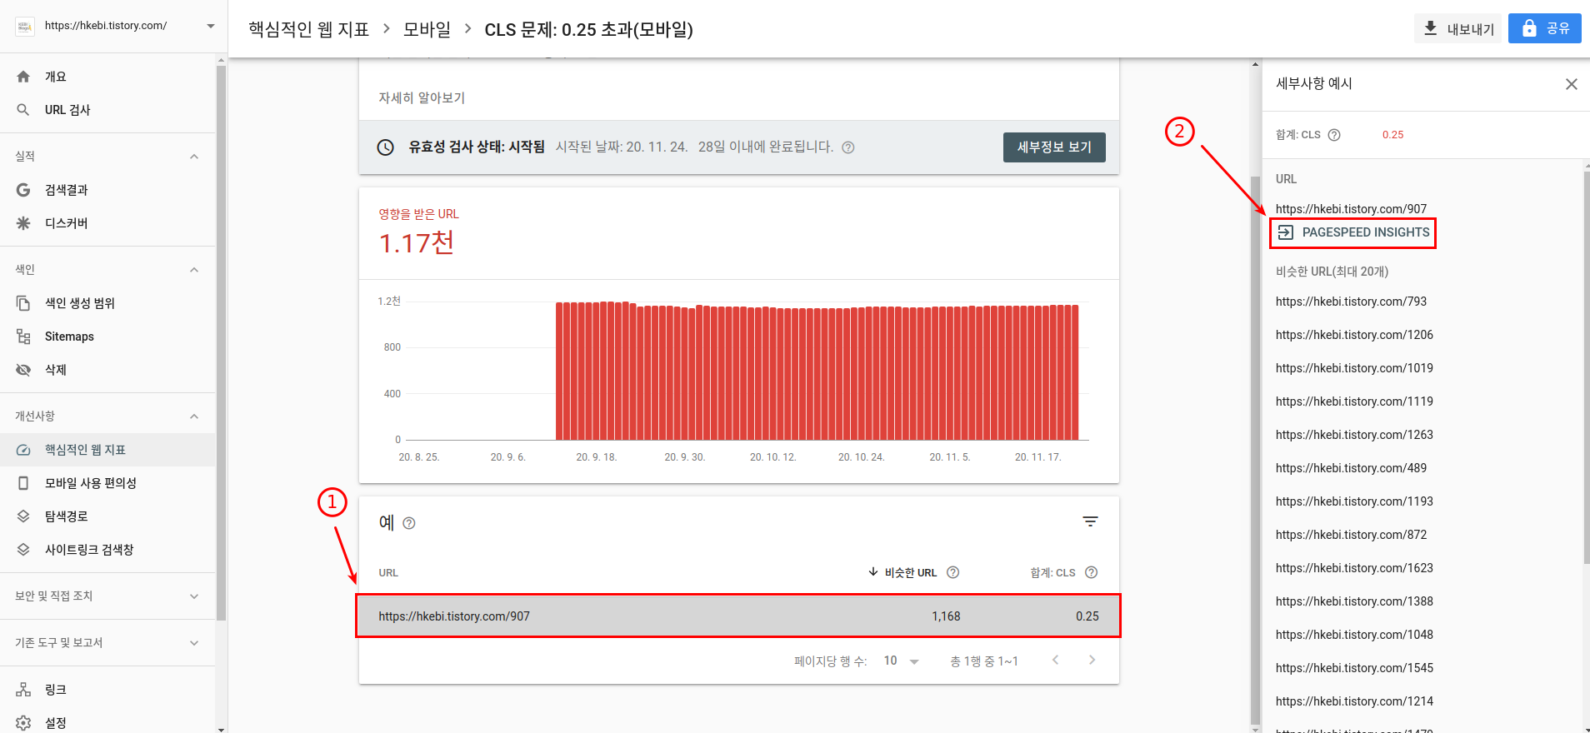Sort by 비슷한 URL down arrow

pos(873,571)
